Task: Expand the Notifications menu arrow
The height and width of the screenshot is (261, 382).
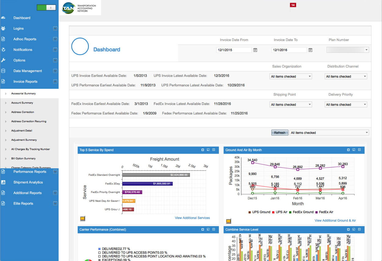Action: pyautogui.click(x=55, y=50)
